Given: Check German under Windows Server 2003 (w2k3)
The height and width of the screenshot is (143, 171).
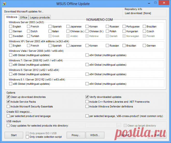Looking at the screenshot, I should point(11,31).
